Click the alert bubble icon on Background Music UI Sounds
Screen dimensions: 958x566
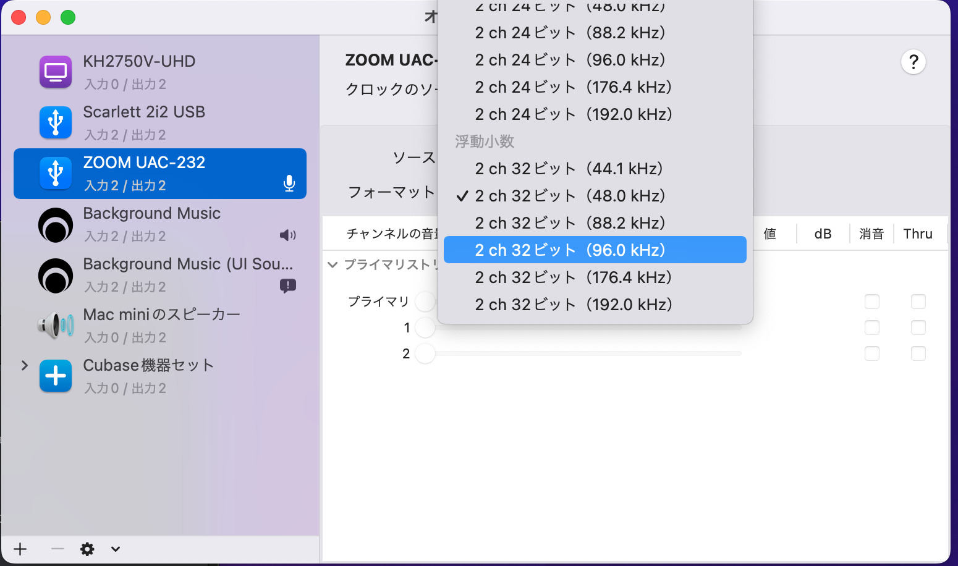[288, 285]
